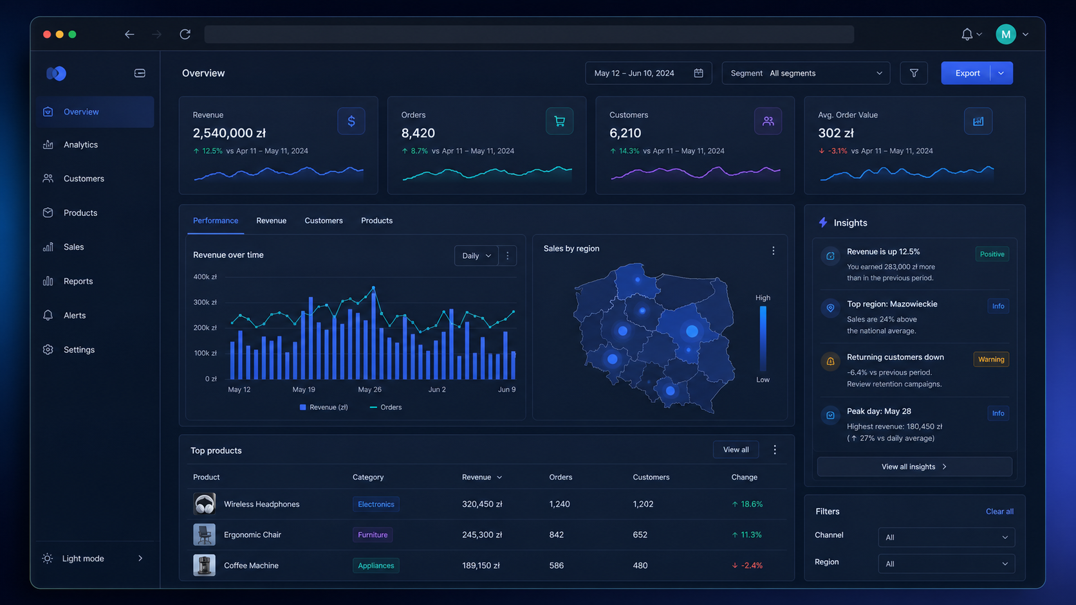The image size is (1076, 605).
Task: Reload the page
Action: (185, 34)
